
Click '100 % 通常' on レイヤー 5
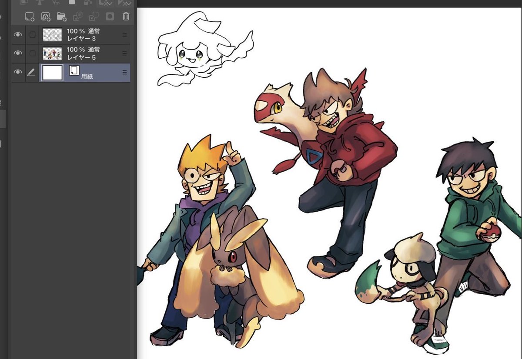83,50
